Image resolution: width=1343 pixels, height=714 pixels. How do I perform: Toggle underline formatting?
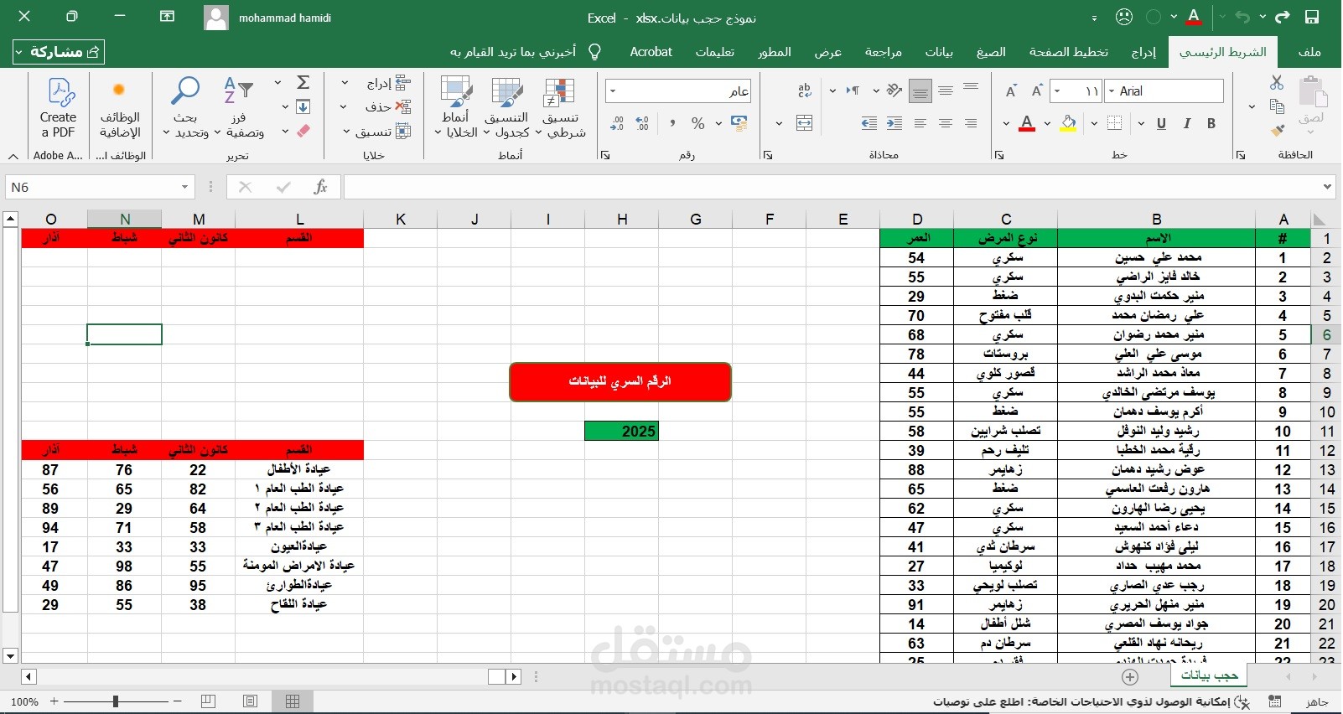1161,123
